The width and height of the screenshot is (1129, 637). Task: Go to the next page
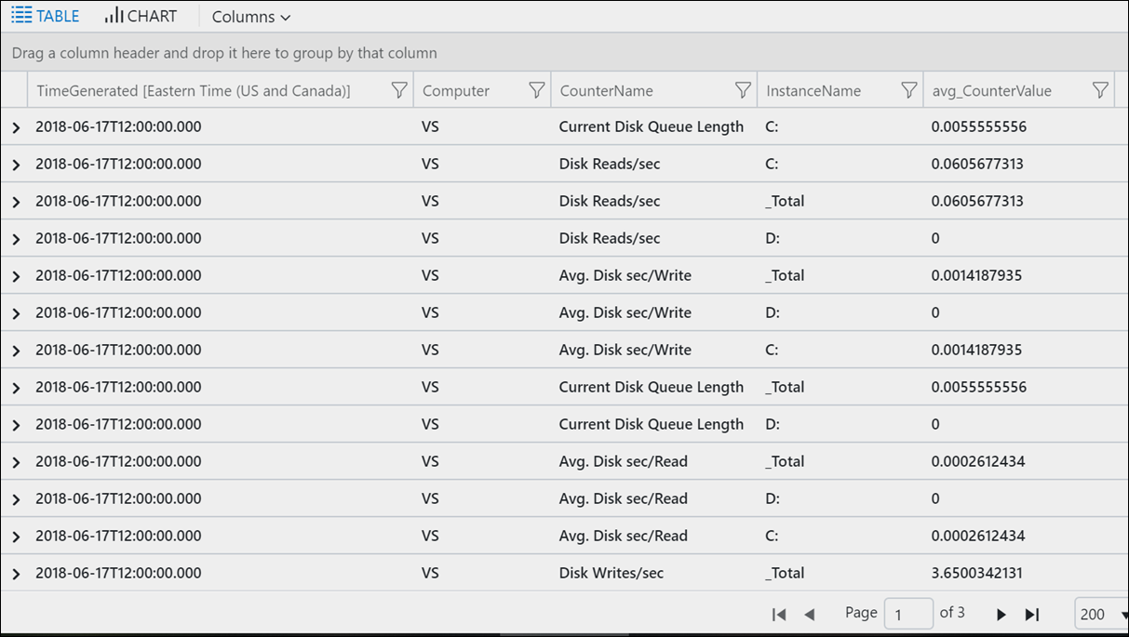(1001, 614)
